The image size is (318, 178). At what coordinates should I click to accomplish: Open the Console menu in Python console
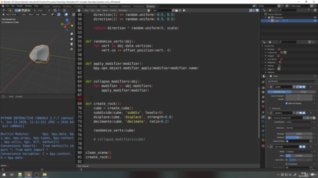pyautogui.click(x=19, y=96)
